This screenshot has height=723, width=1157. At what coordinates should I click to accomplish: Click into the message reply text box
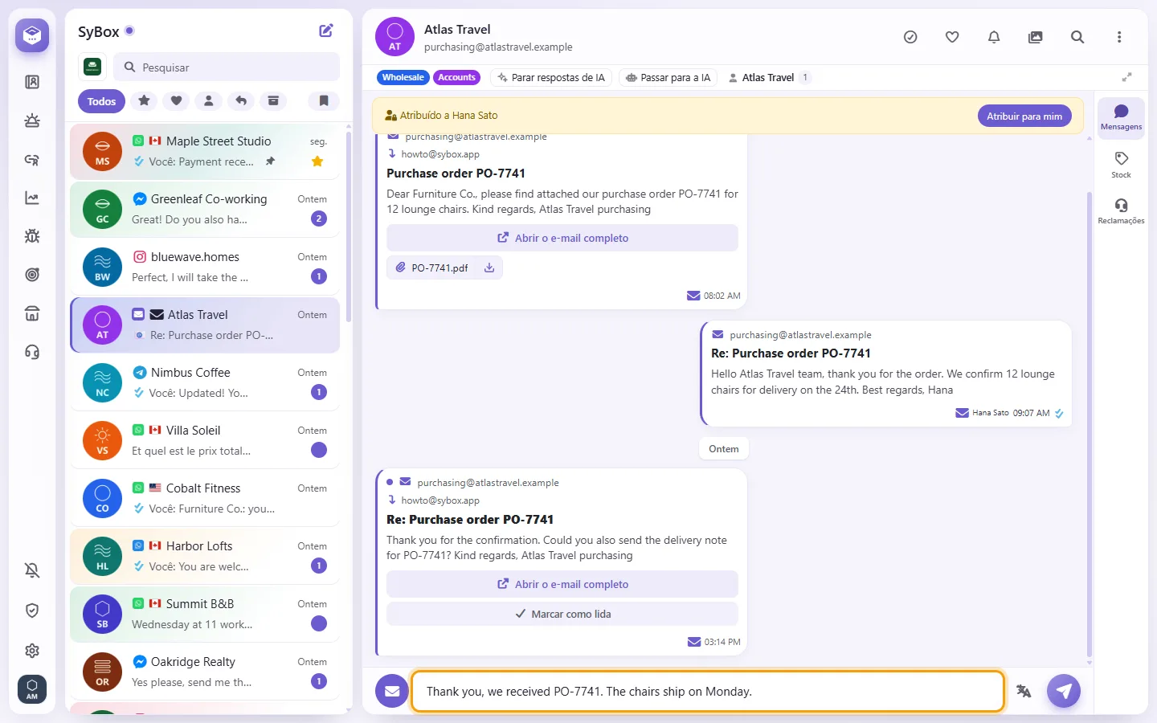(x=708, y=691)
